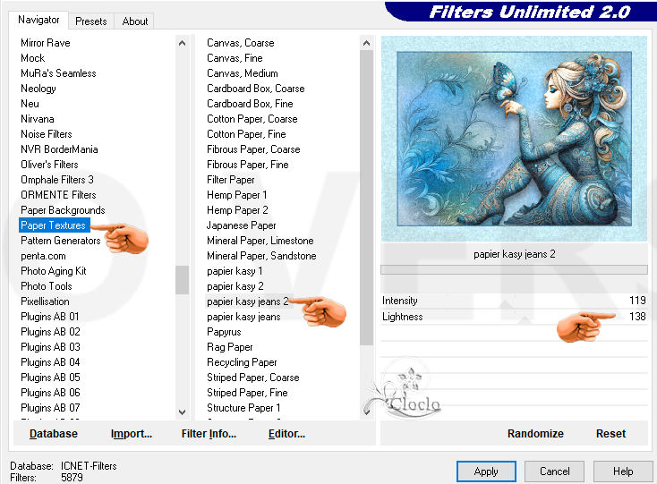Select Plugins AB 01 category
657x484 pixels.
50,317
